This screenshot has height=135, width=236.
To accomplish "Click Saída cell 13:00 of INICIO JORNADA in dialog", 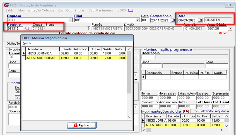I will pyautogui.click(x=108, y=54).
